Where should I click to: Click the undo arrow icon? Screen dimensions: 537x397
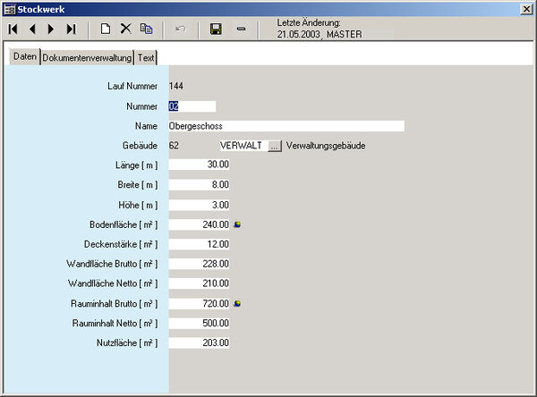[x=181, y=30]
